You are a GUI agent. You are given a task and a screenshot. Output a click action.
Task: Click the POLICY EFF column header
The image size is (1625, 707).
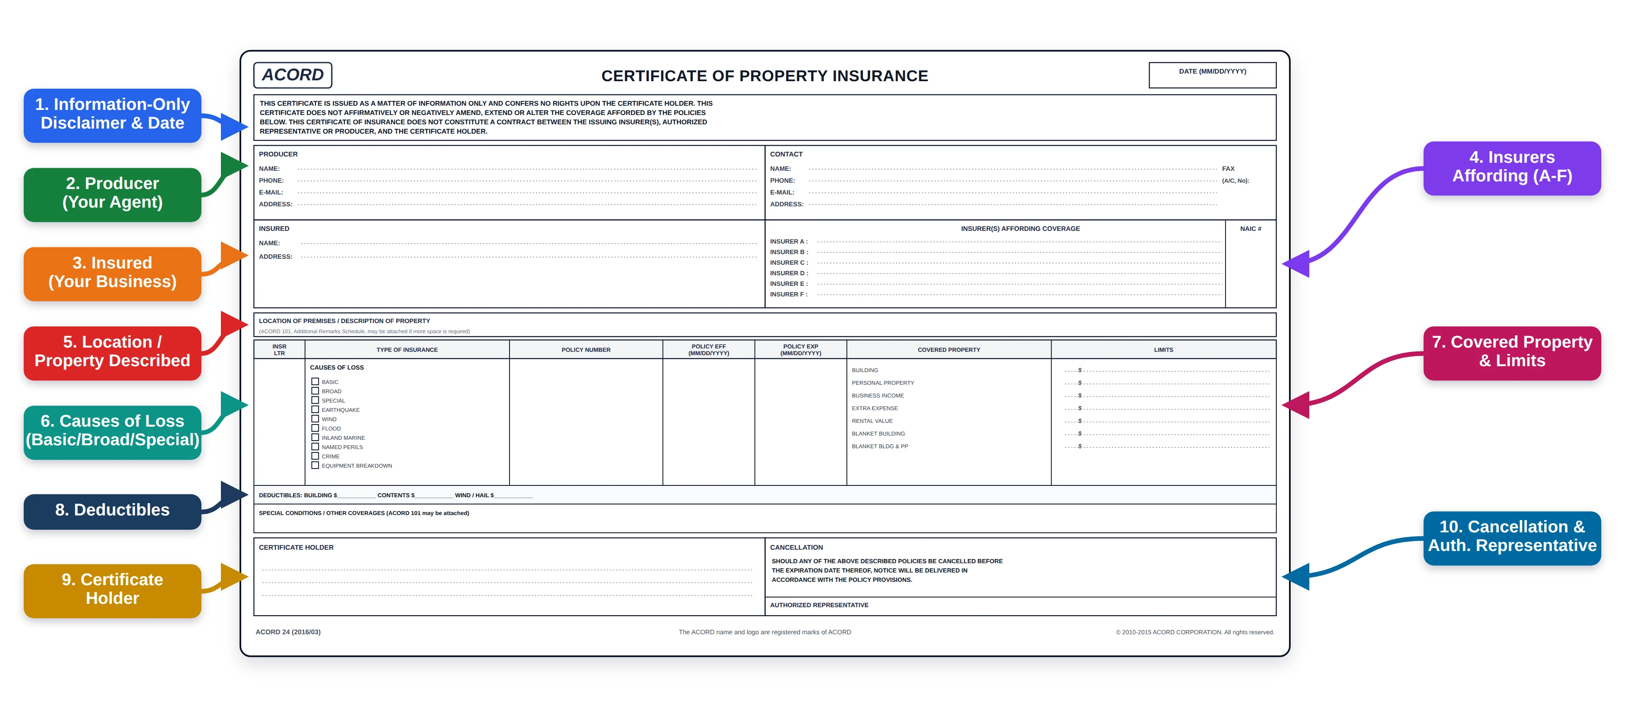click(x=708, y=350)
